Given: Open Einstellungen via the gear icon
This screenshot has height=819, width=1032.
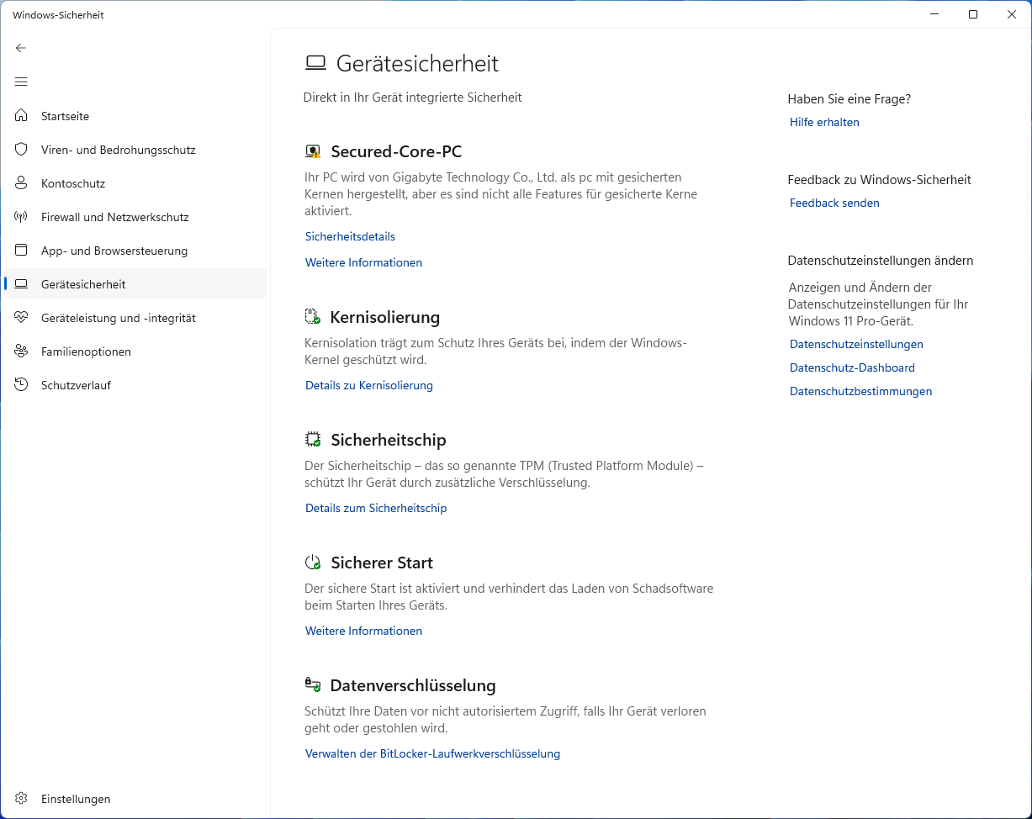Looking at the screenshot, I should [22, 799].
